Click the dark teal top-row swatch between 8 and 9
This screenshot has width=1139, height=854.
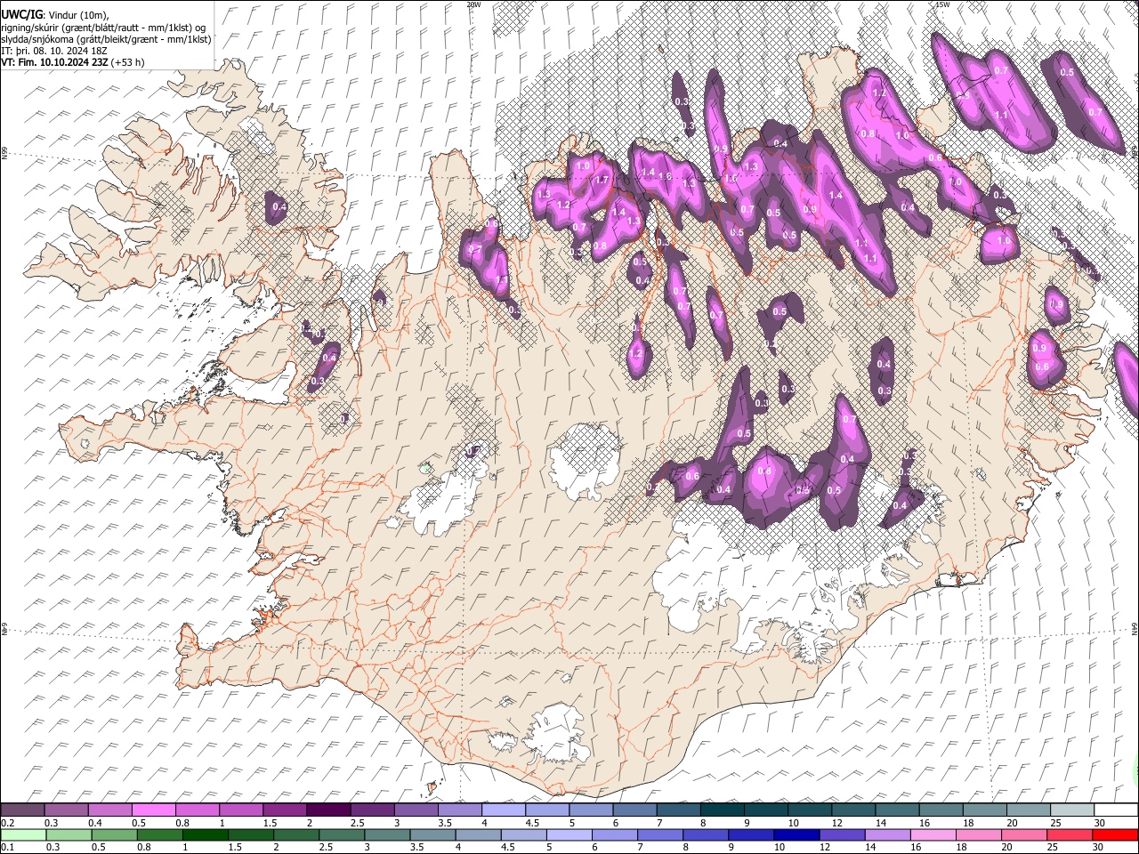click(x=722, y=810)
